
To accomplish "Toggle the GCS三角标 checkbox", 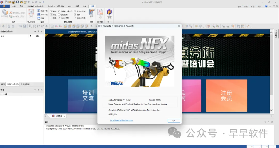I will [x=59, y=18].
